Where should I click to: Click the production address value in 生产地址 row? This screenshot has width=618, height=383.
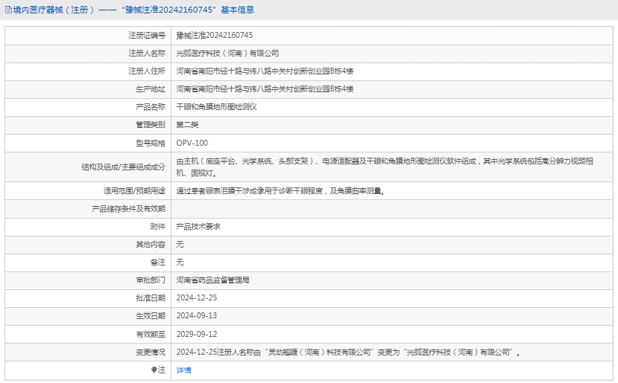[x=265, y=88]
